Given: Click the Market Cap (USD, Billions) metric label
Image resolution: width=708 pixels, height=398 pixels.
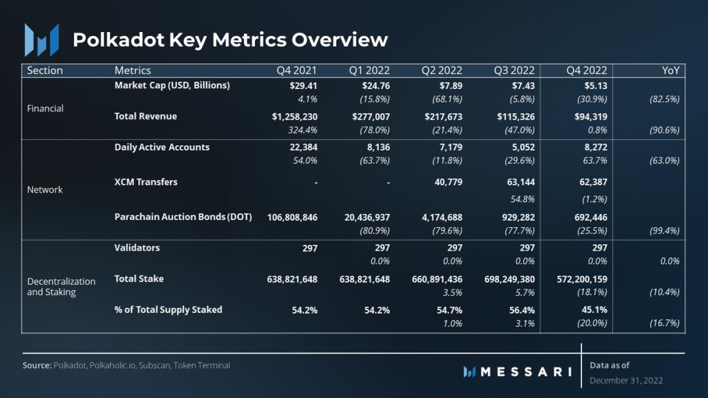Looking at the screenshot, I should (x=172, y=85).
